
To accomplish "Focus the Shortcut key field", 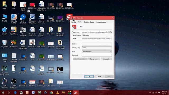I will click(x=97, y=48).
